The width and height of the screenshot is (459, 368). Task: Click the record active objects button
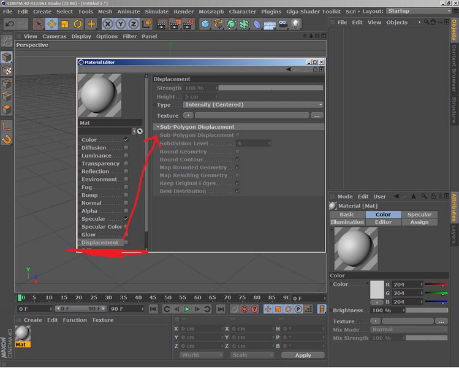click(245, 309)
